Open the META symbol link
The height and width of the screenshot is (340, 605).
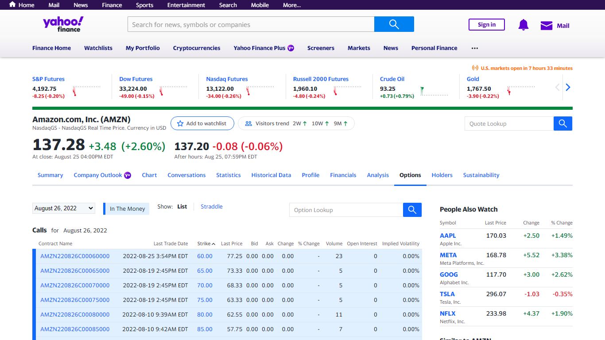point(448,255)
